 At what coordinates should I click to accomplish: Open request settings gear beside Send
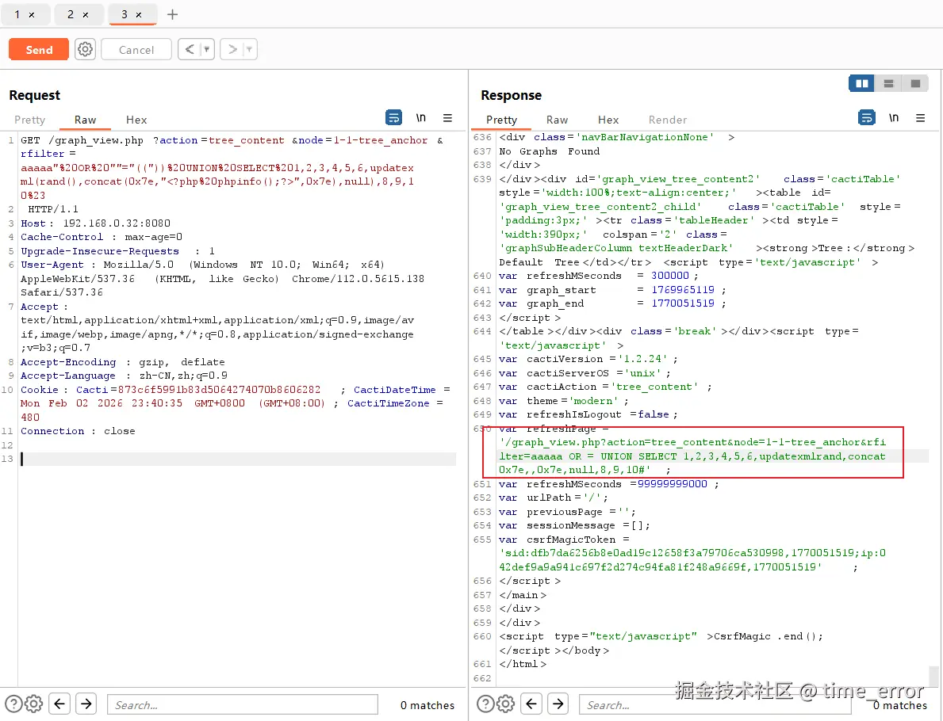pos(86,49)
